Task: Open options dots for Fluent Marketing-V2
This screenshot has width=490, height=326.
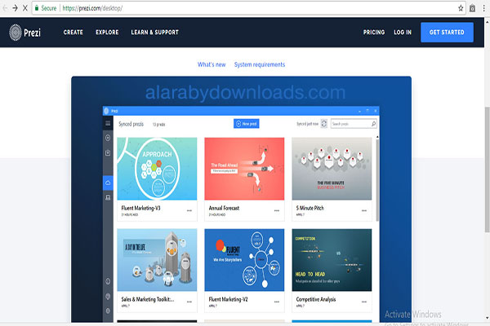Action: pos(277,302)
